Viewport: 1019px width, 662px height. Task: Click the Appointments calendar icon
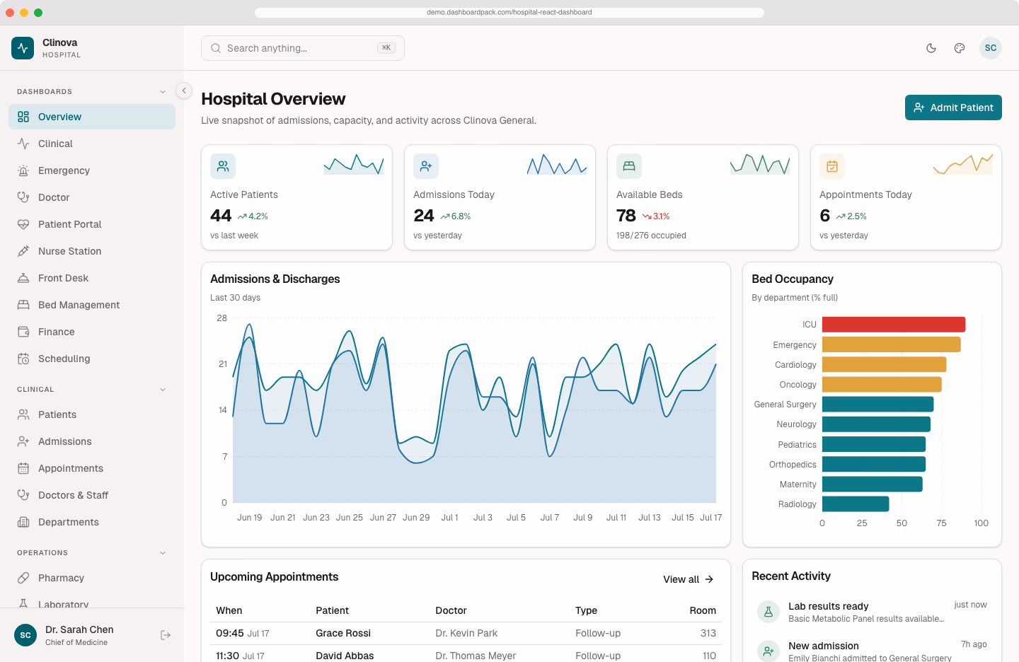[23, 468]
